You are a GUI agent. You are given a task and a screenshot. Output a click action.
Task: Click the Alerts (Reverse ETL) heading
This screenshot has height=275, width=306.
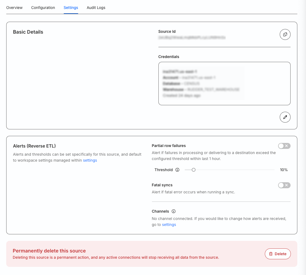pyautogui.click(x=34, y=146)
